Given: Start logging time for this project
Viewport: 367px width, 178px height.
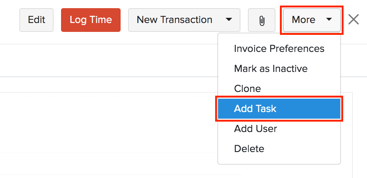Looking at the screenshot, I should (90, 20).
